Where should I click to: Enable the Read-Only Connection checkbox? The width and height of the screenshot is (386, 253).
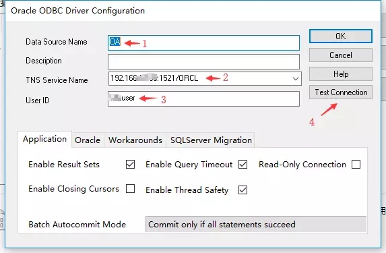356,164
